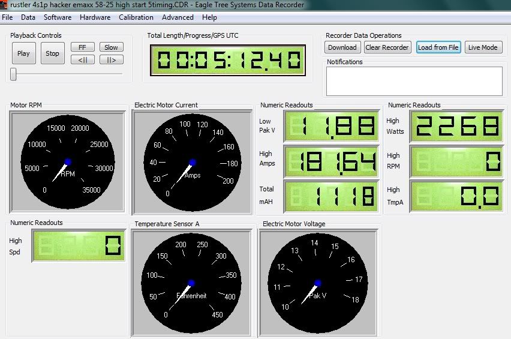Open the Advanced menu
Image resolution: width=511 pixels, height=339 pixels.
[178, 17]
